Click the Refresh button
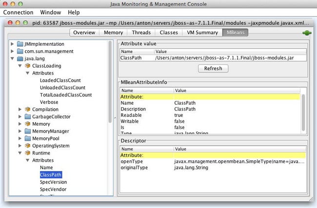The image size is (317, 208). click(x=213, y=69)
